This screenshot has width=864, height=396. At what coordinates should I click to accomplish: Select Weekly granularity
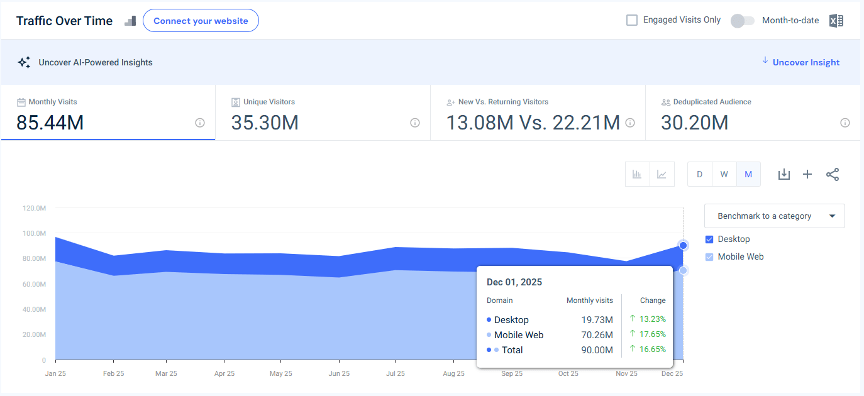(x=724, y=174)
